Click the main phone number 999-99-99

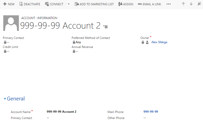(x=151, y=112)
